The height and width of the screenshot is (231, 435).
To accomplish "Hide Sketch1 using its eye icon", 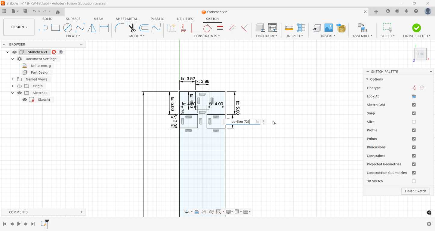I will coord(25,100).
